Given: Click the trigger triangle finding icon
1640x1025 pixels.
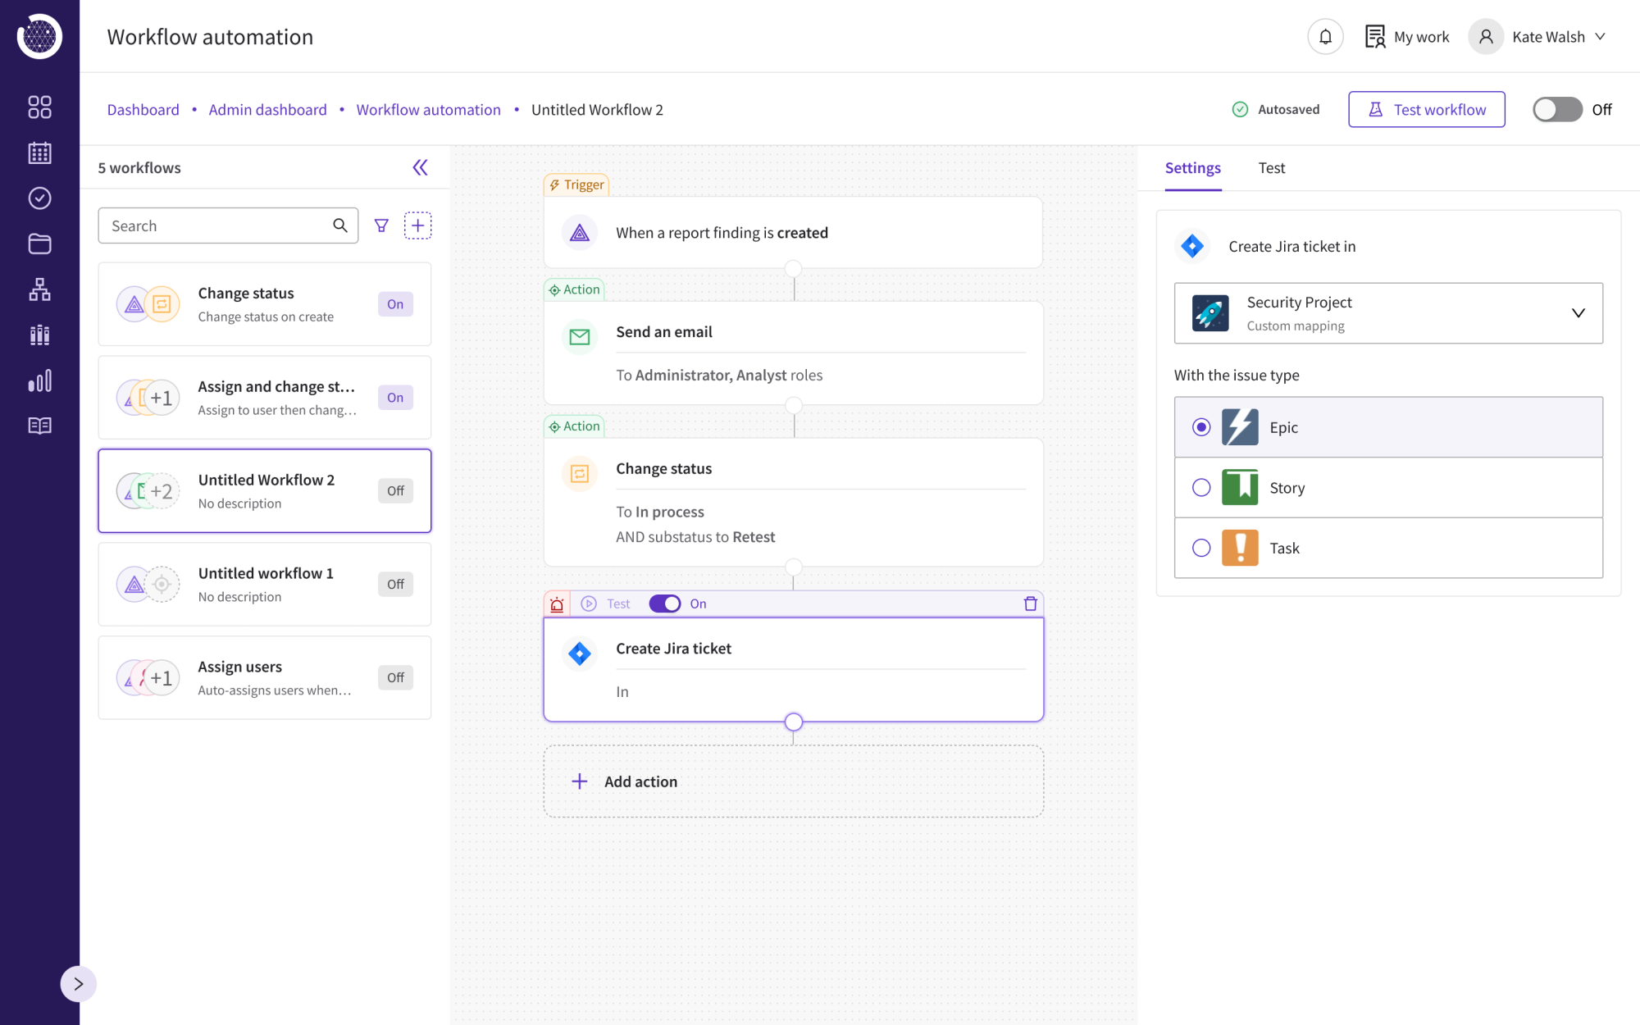Looking at the screenshot, I should pos(580,233).
